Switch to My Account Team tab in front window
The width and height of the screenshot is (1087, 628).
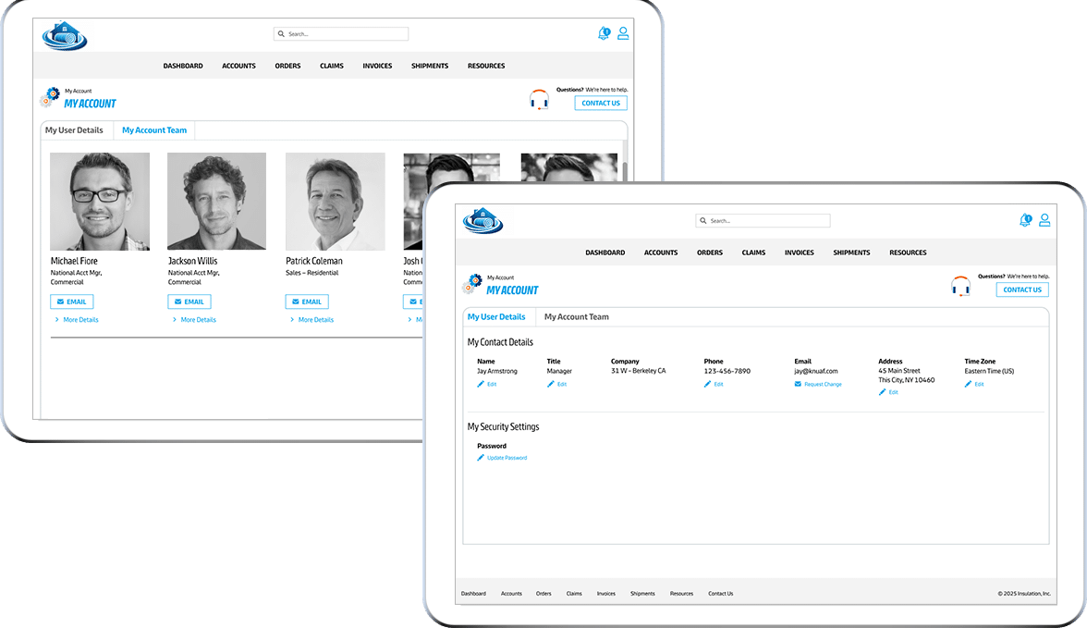[x=576, y=317]
